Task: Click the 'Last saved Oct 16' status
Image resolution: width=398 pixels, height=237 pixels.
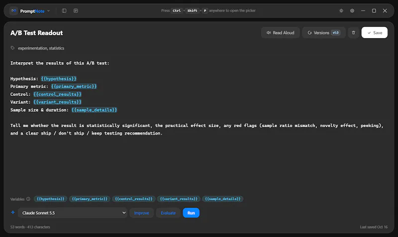Action: [x=374, y=227]
